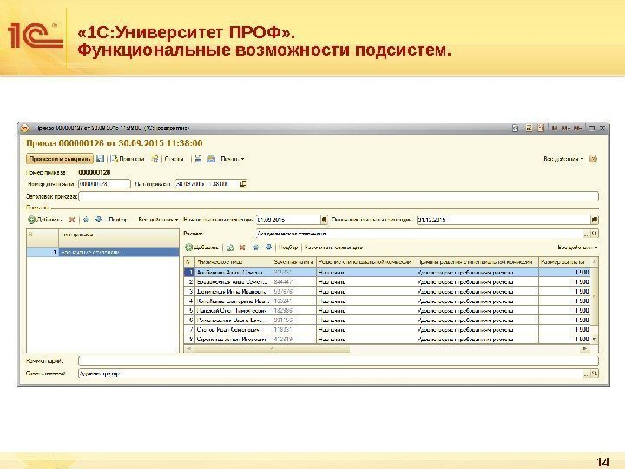Click the calendar icon in title bar
Screen dimensions: 625x469
coord(541,128)
